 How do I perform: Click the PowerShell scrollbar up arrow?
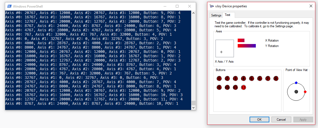click(x=194, y=13)
